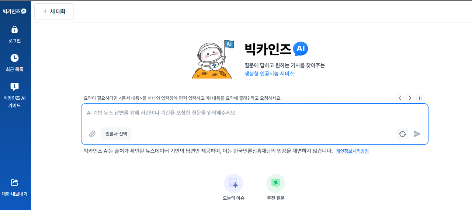Image resolution: width=472 pixels, height=210 pixels.
Task: Click 대화 내보내기 export icon
Action: click(x=14, y=182)
